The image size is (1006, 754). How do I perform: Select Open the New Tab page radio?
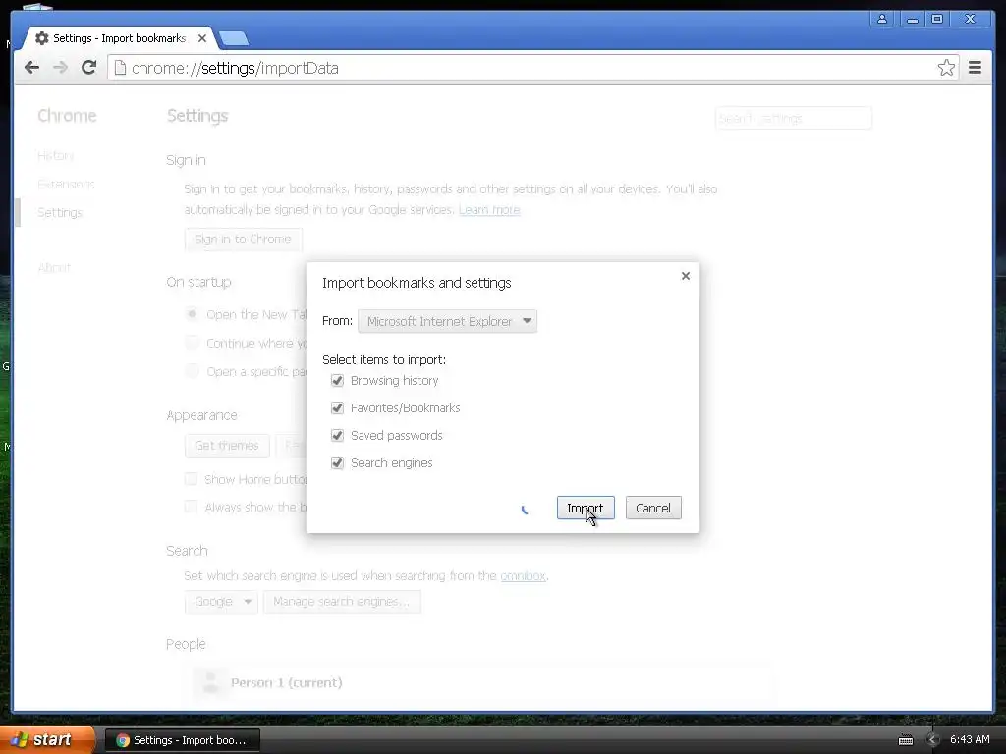[x=192, y=314]
